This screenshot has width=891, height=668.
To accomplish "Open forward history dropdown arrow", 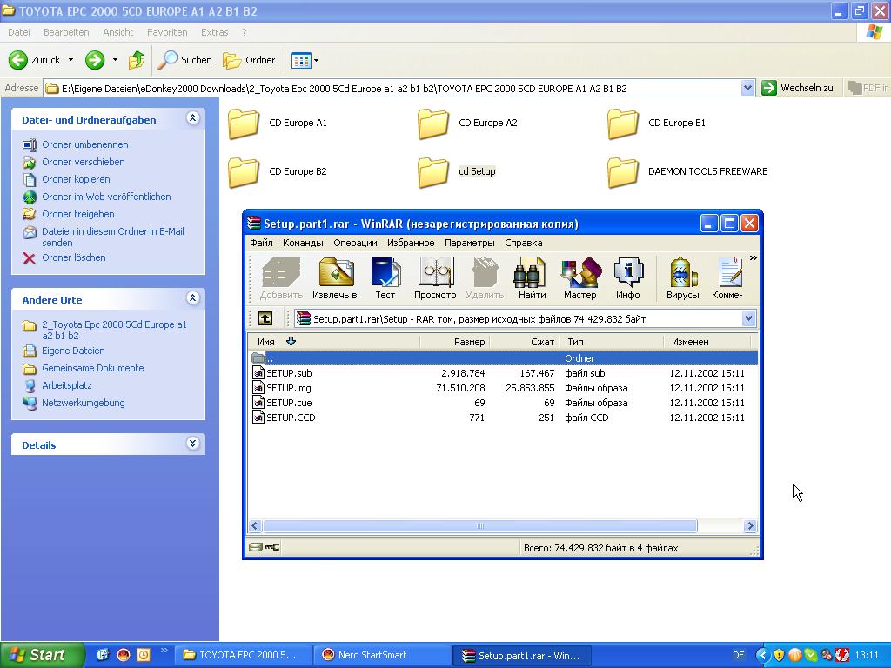I will tap(115, 60).
